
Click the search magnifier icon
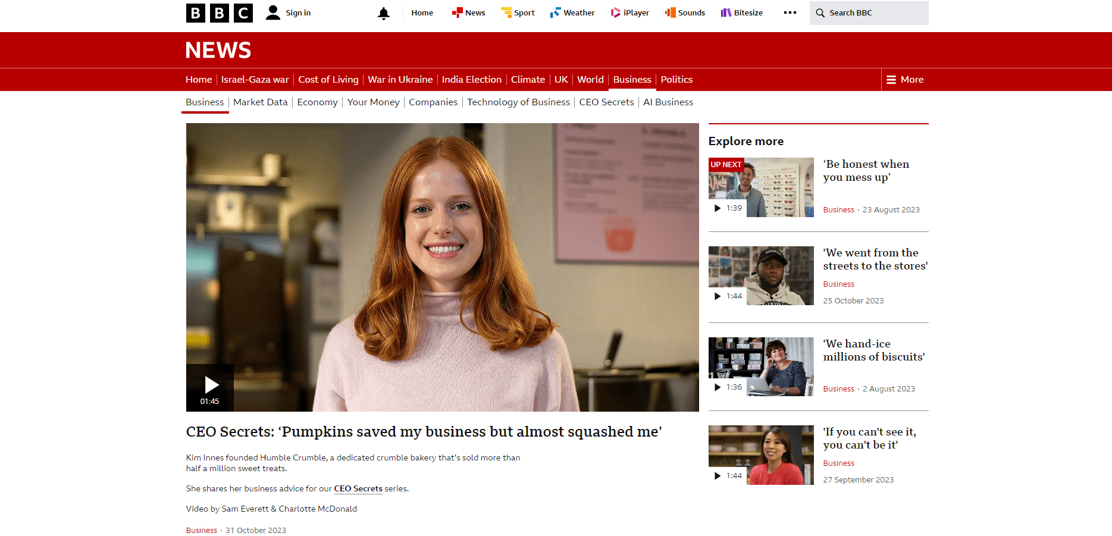[x=820, y=12]
